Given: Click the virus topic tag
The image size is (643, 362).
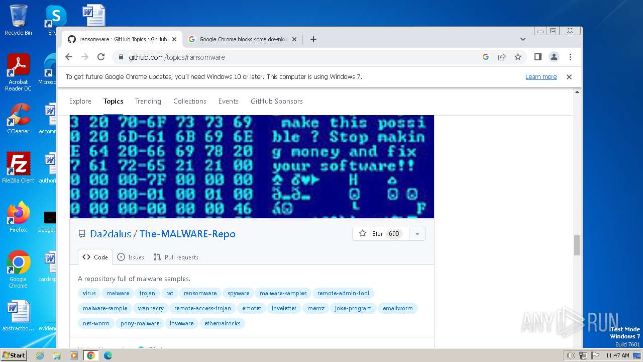Looking at the screenshot, I should [x=89, y=293].
